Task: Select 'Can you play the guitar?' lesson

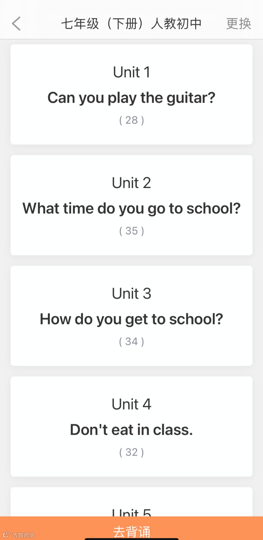Action: coord(131,98)
